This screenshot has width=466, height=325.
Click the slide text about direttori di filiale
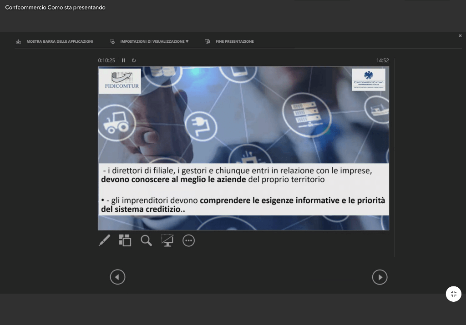pos(237,175)
